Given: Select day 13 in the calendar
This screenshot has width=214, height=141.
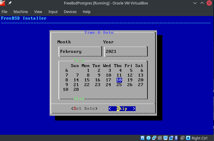Looking at the screenshot, I should 141,75.
